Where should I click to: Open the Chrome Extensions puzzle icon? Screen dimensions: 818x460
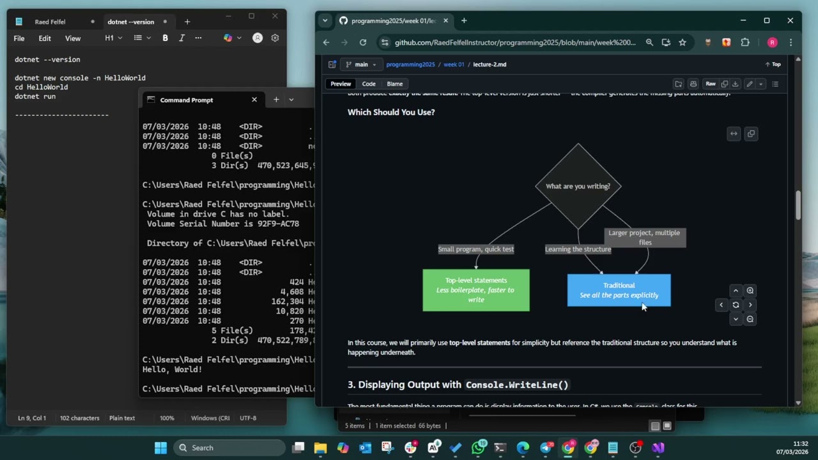745,43
